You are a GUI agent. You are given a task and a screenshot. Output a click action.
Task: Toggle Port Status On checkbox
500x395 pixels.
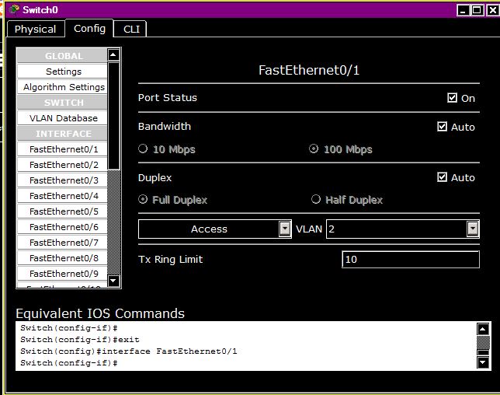pyautogui.click(x=452, y=98)
